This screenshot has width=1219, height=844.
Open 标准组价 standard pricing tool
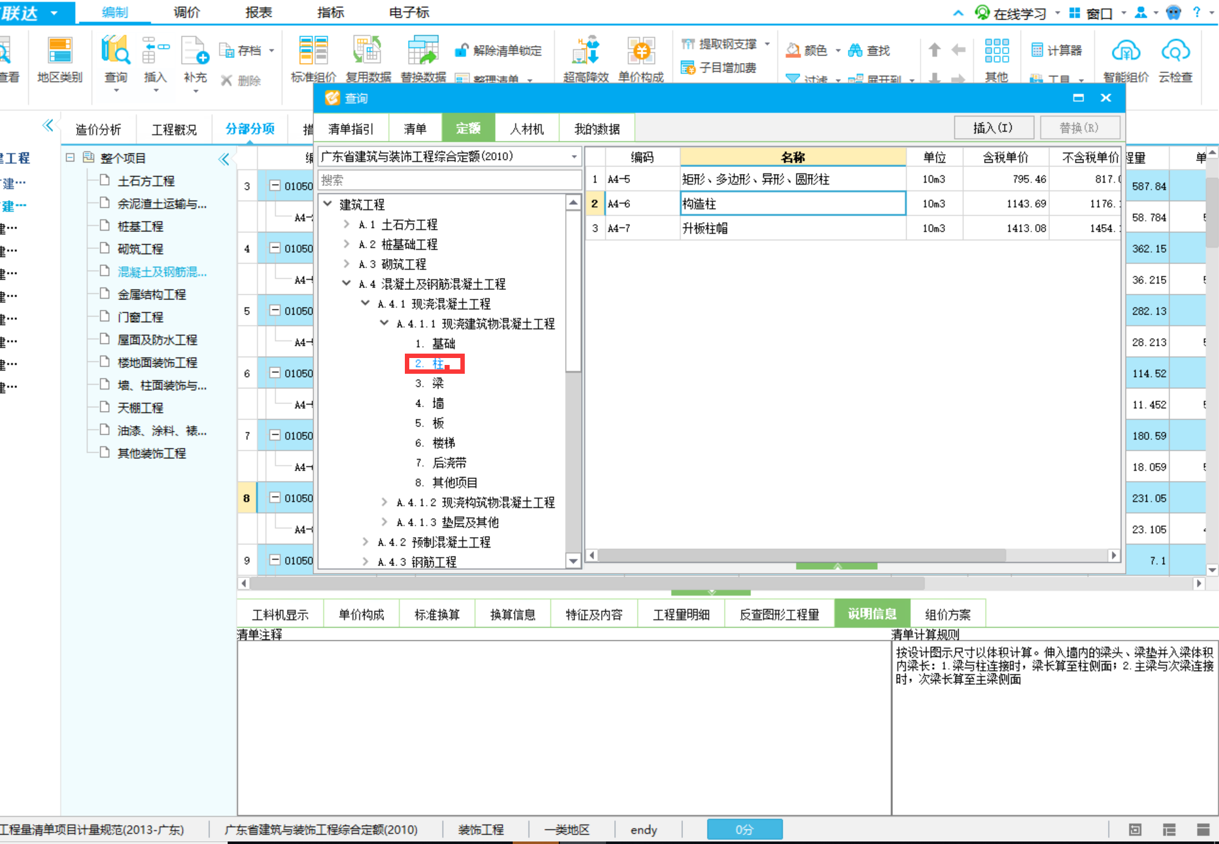pyautogui.click(x=313, y=60)
